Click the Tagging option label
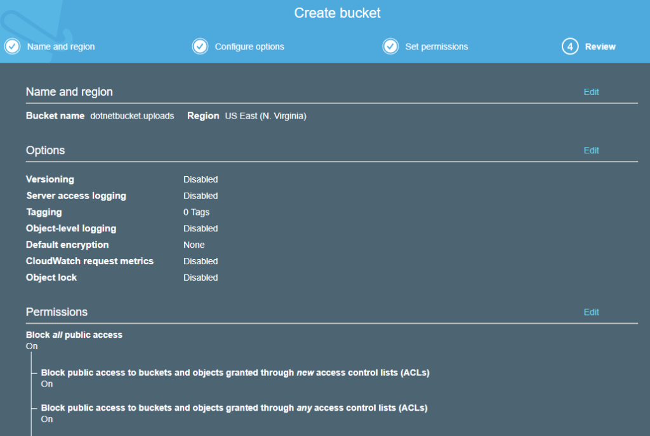The width and height of the screenshot is (650, 436). click(44, 212)
